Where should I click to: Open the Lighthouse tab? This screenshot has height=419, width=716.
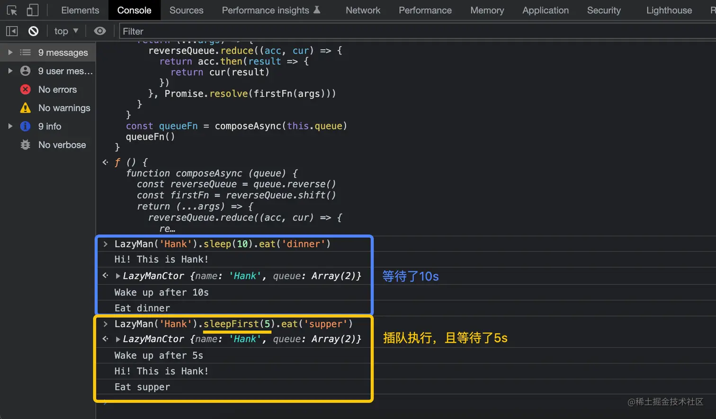coord(669,10)
